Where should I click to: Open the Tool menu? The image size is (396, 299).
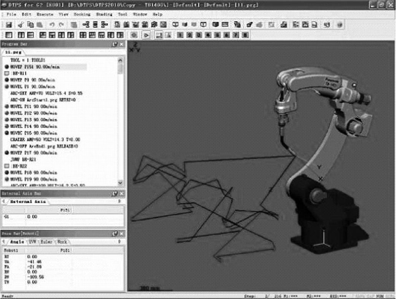click(x=123, y=14)
